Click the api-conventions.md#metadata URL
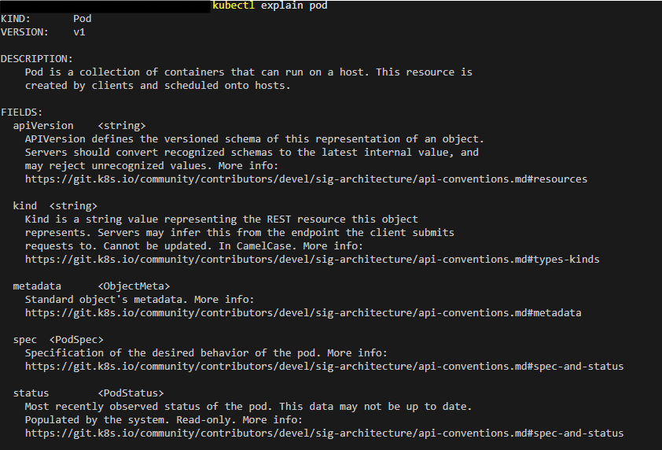Image resolution: width=662 pixels, height=450 pixels. (303, 313)
